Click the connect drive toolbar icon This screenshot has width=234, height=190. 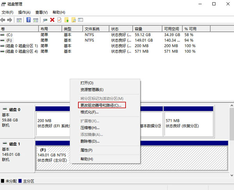[45, 20]
